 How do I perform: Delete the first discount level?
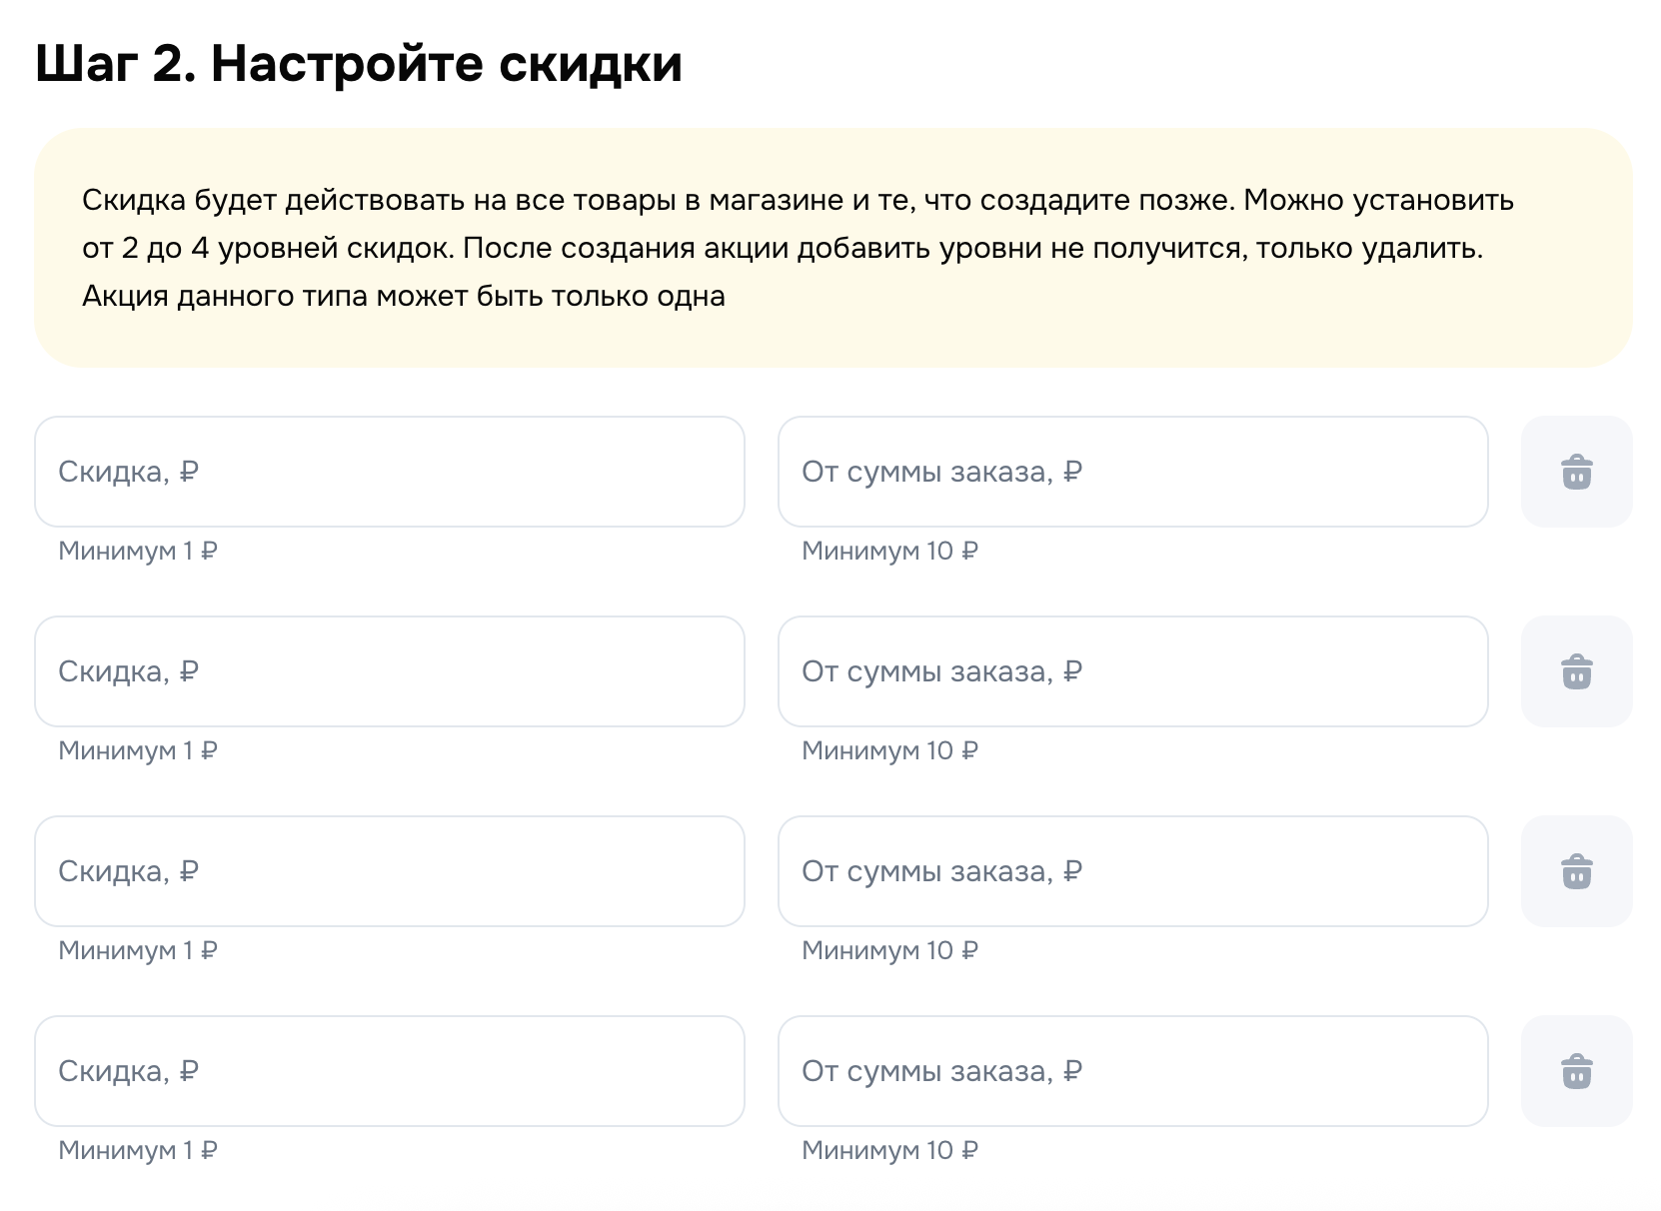coord(1576,472)
